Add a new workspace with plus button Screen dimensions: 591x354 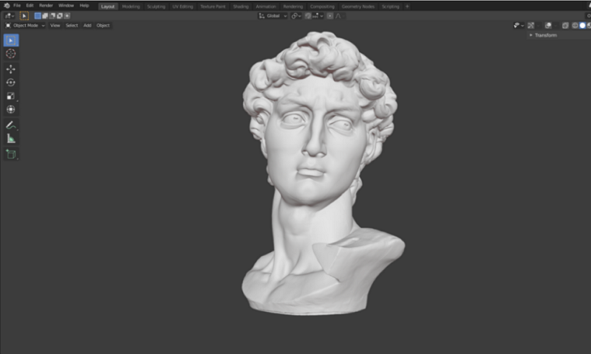pos(407,7)
